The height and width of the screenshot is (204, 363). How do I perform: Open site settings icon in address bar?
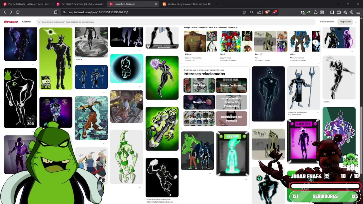coord(64,12)
